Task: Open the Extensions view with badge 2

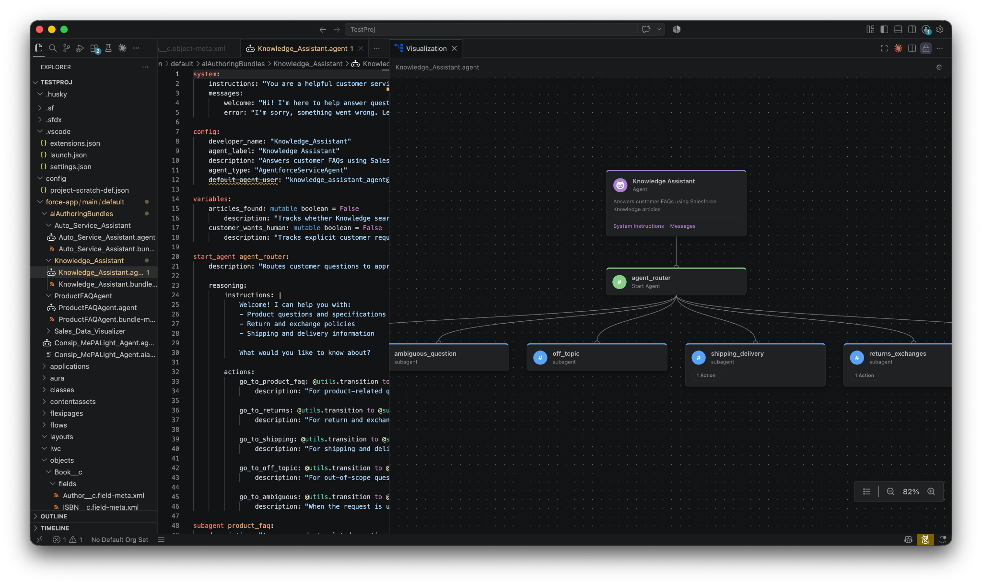Action: coord(94,48)
